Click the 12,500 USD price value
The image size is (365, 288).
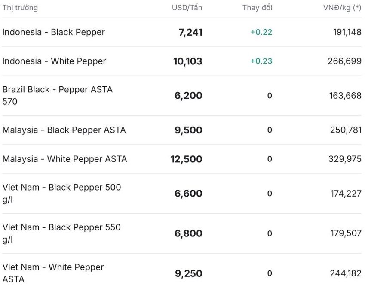[x=187, y=159]
